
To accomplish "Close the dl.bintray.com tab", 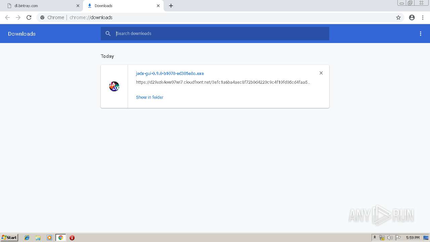I will (78, 6).
